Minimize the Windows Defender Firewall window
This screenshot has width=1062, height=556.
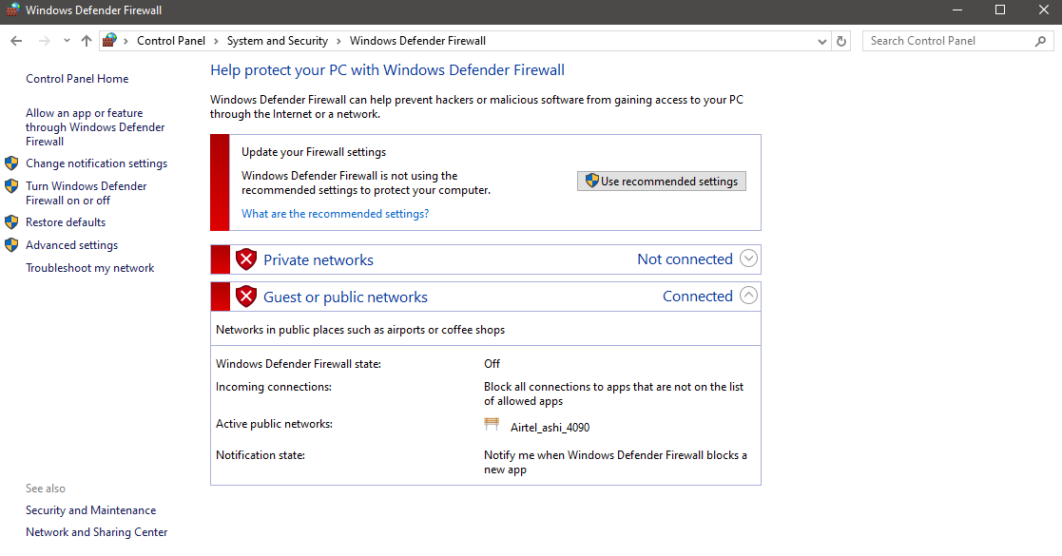(957, 10)
